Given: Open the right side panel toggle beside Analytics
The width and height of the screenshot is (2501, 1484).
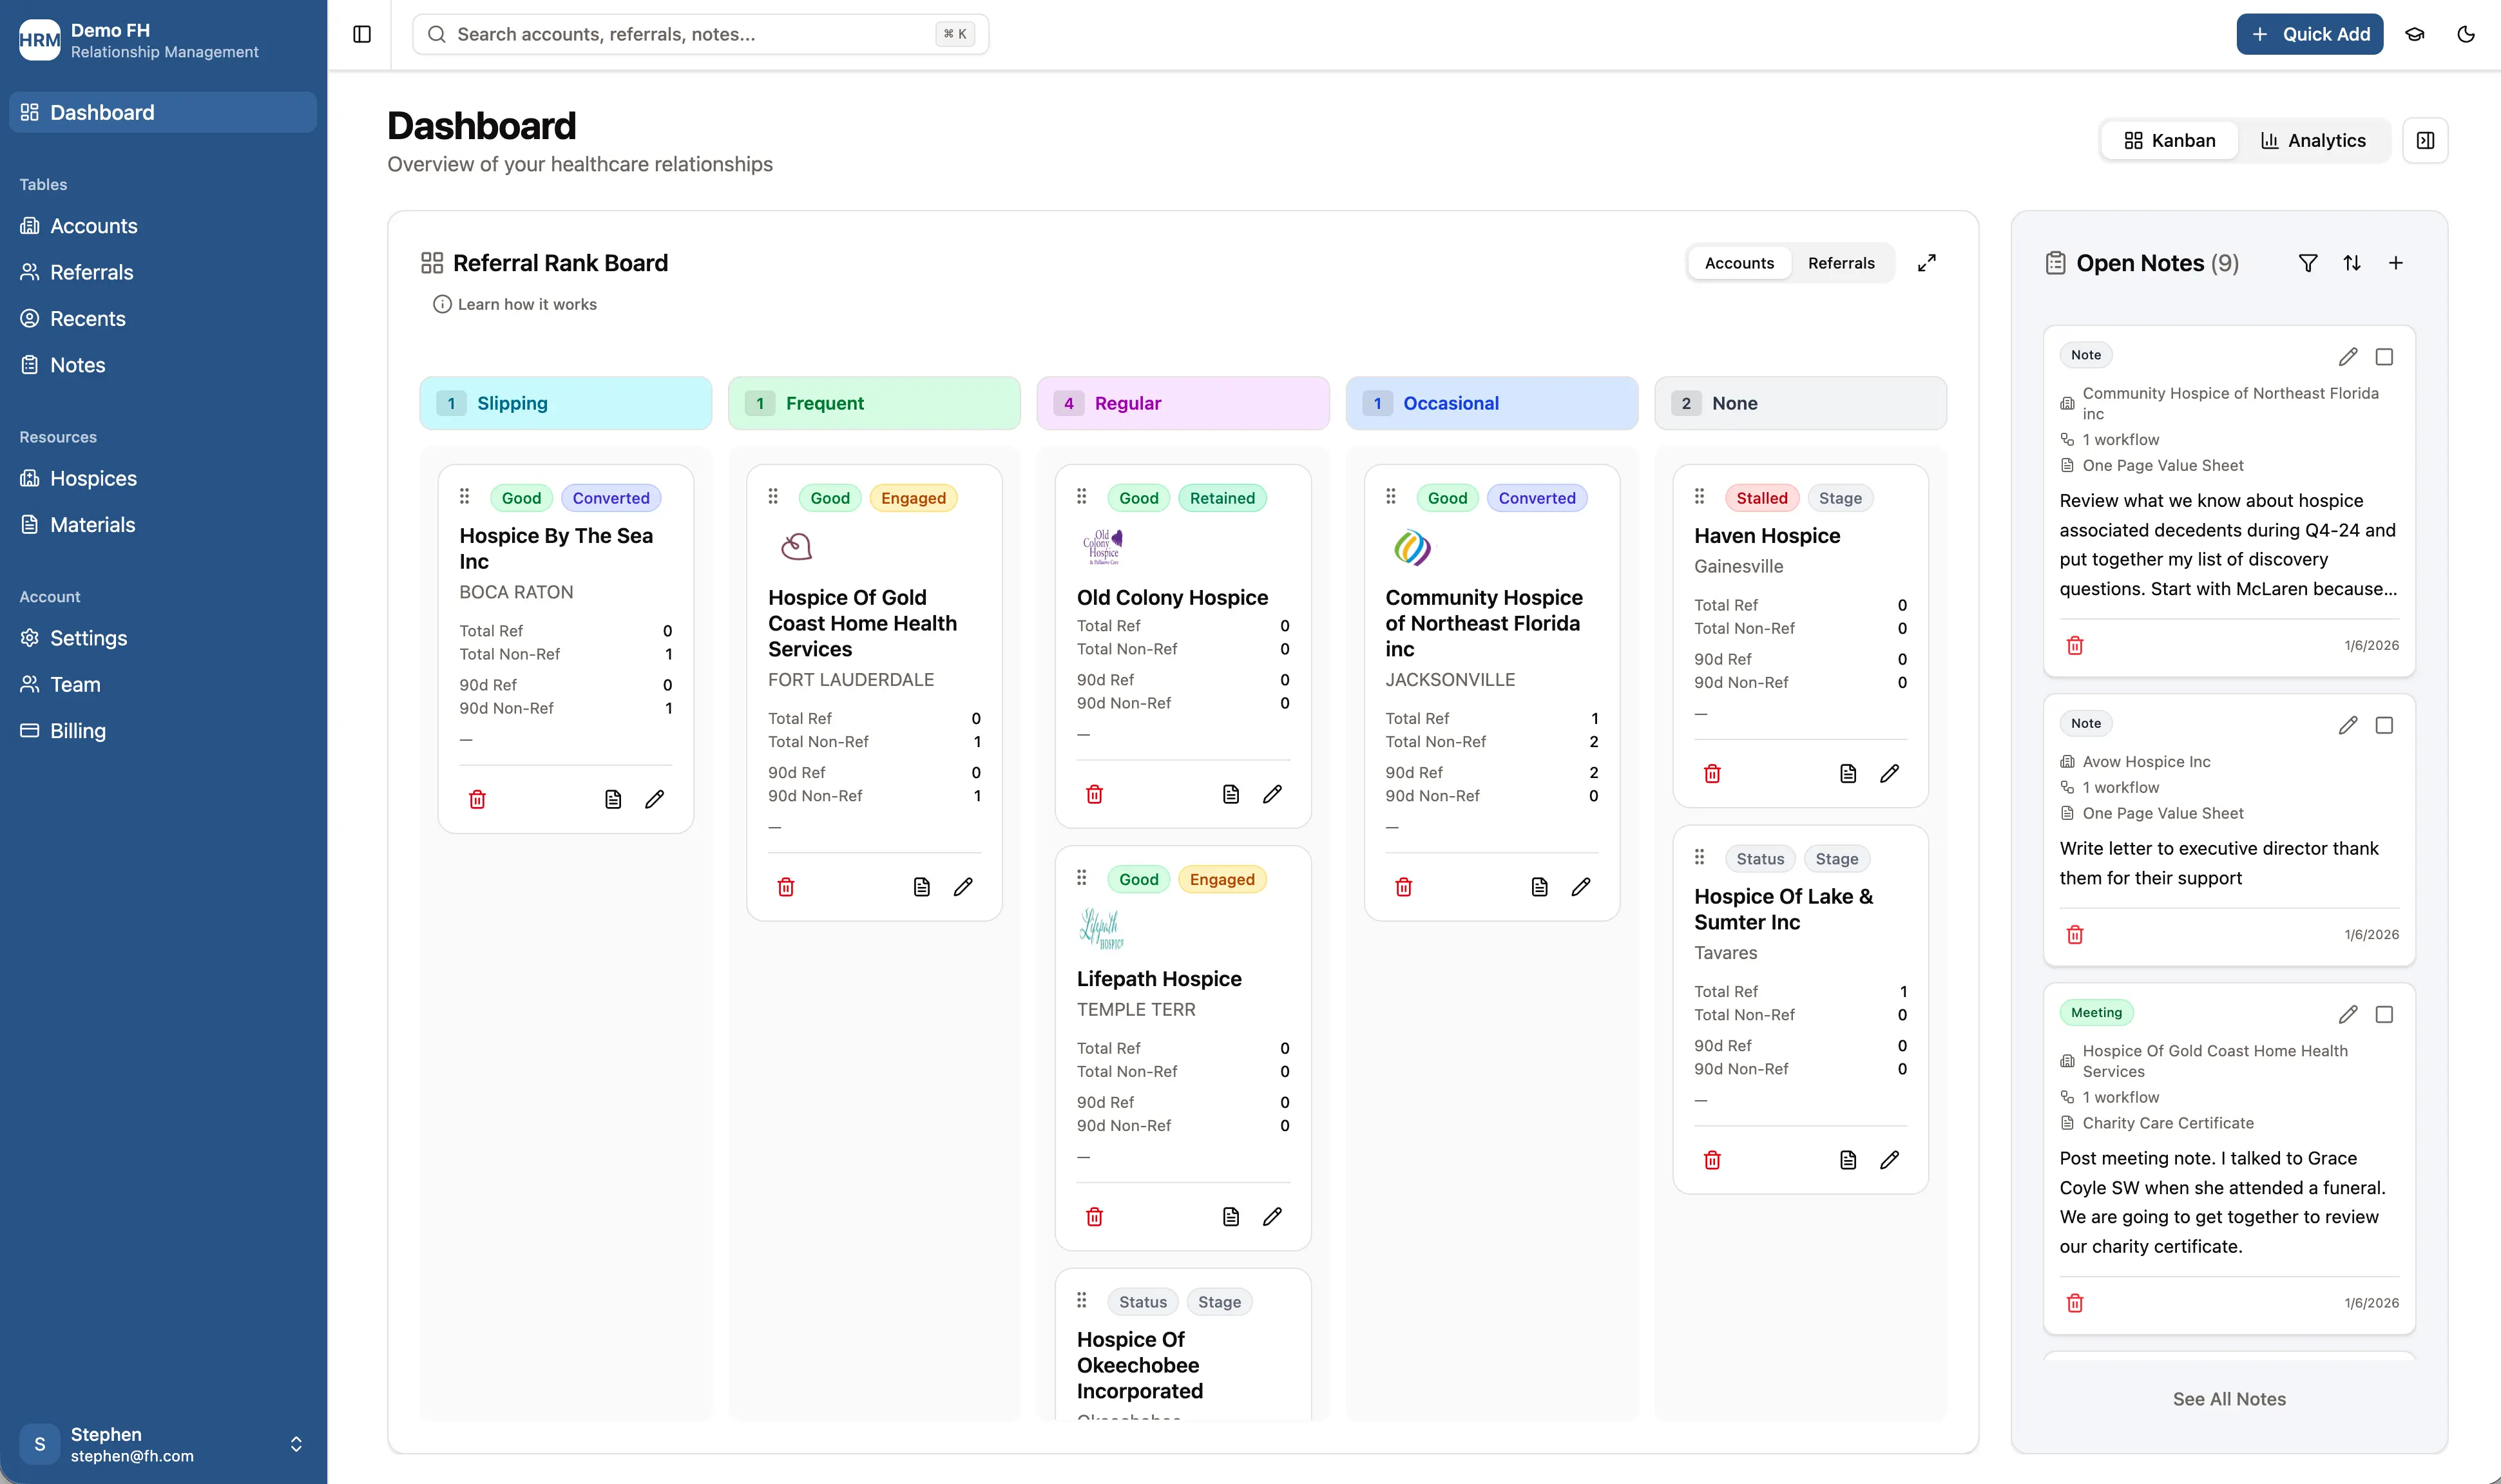Looking at the screenshot, I should point(2425,140).
